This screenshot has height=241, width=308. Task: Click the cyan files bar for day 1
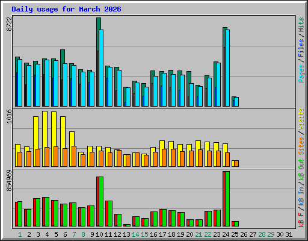pyautogui.click(x=20, y=83)
